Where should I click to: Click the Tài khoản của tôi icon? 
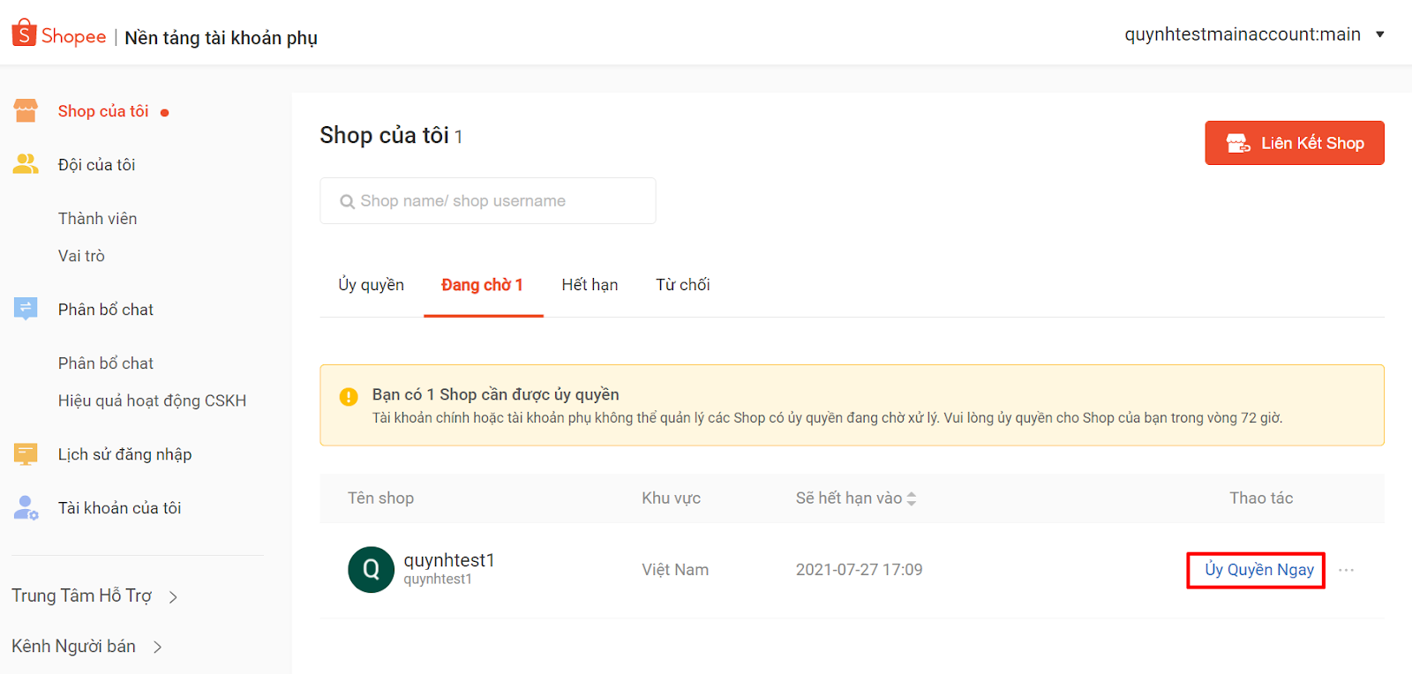tap(26, 507)
